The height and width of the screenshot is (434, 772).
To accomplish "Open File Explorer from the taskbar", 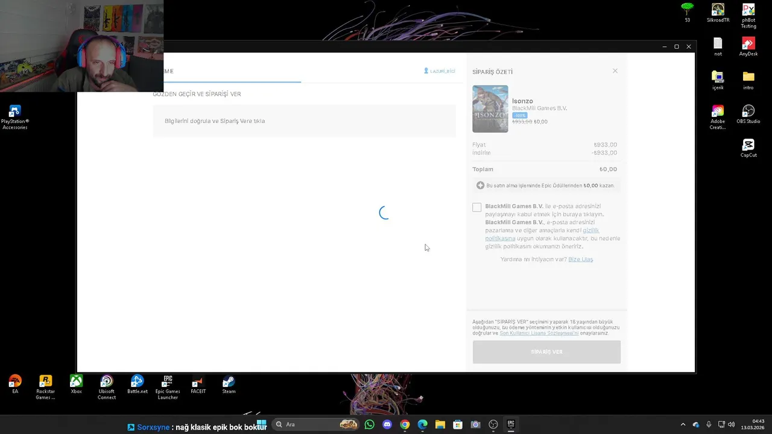I will (440, 424).
